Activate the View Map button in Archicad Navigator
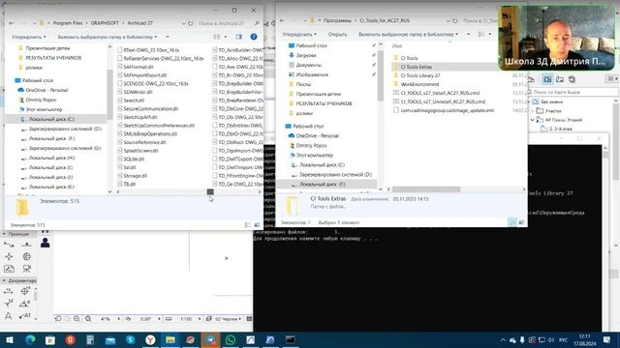This screenshot has height=348, width=620. click(547, 79)
